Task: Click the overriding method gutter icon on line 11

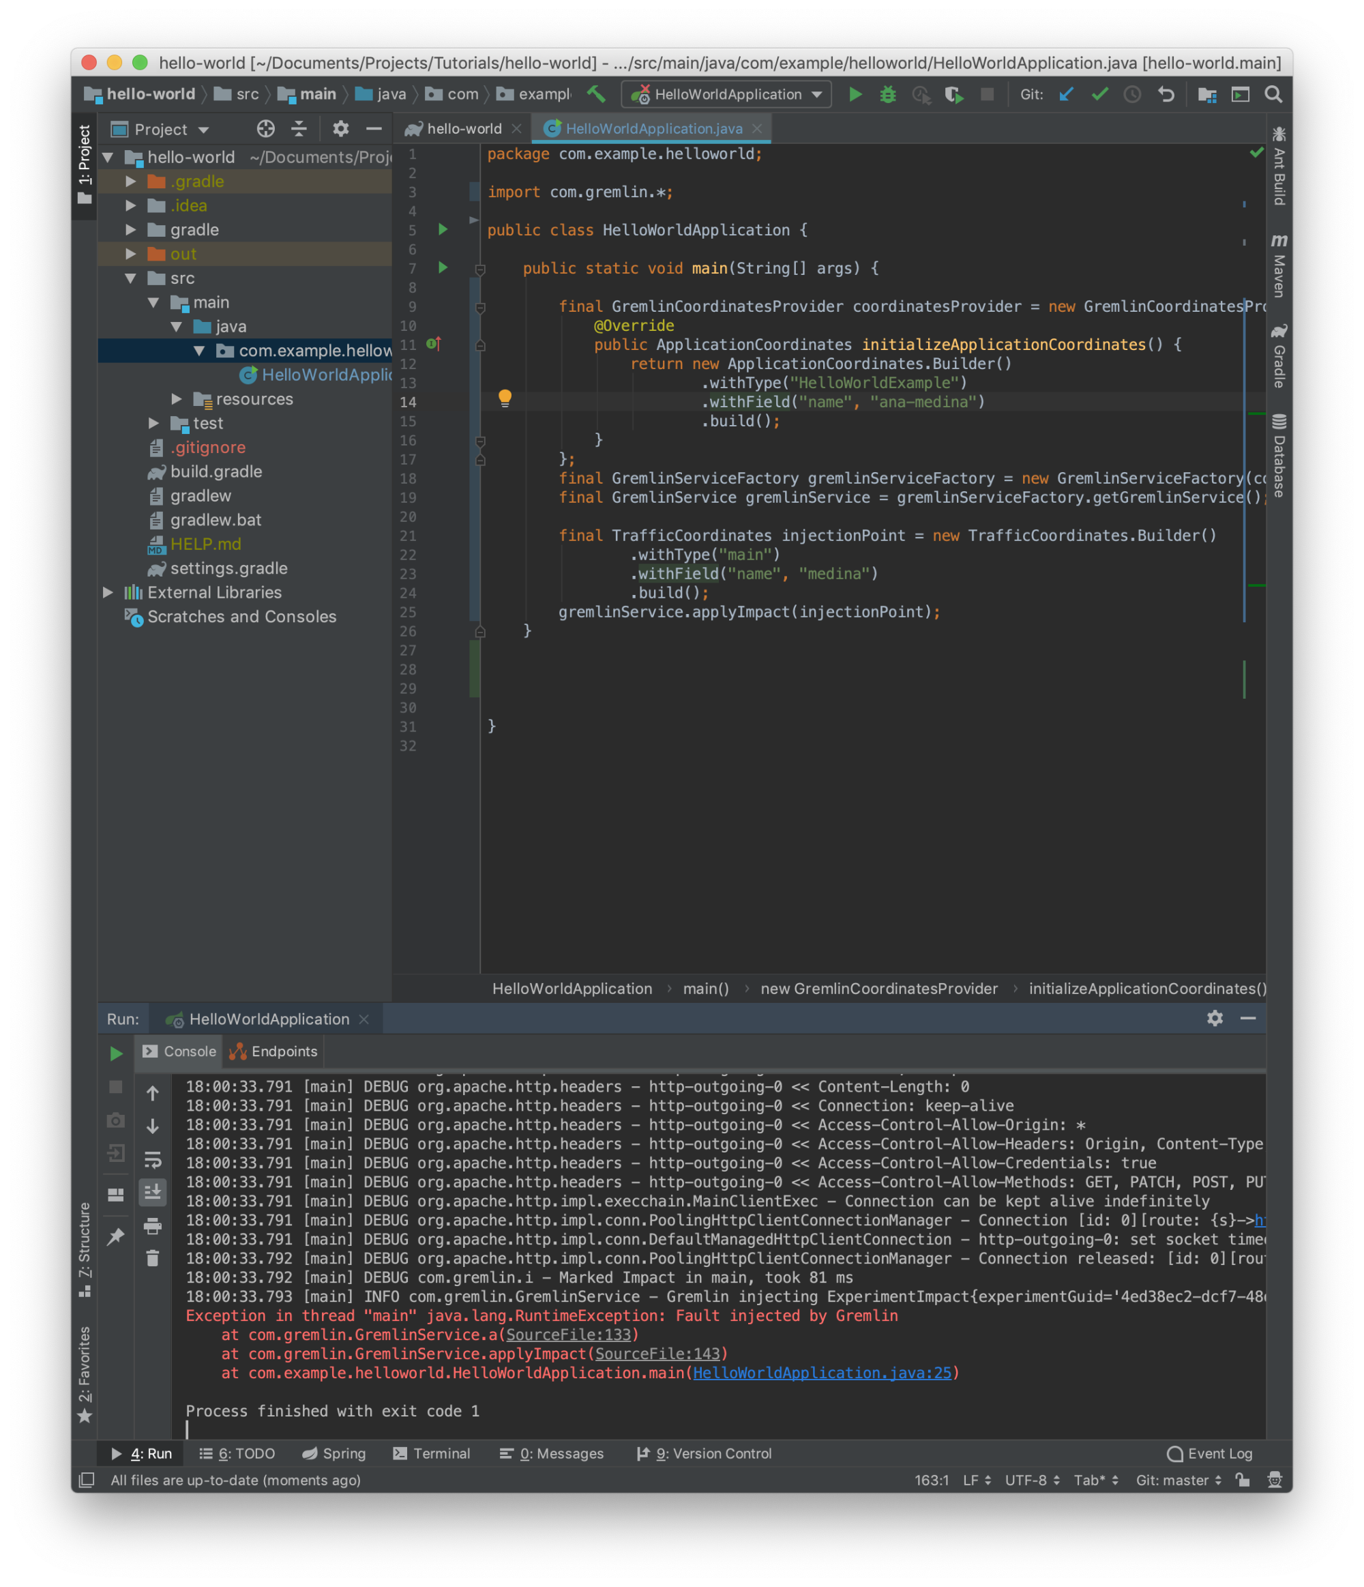Action: (433, 344)
